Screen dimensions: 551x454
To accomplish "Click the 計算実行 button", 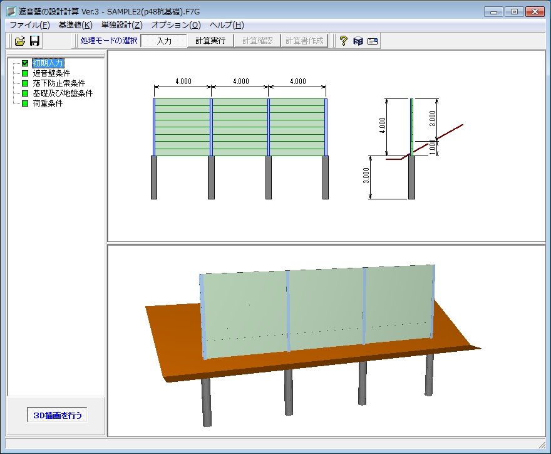I will [210, 41].
